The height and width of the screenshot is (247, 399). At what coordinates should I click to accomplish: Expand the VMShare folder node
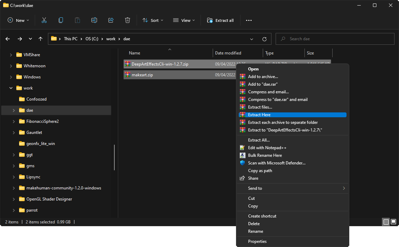click(11, 54)
